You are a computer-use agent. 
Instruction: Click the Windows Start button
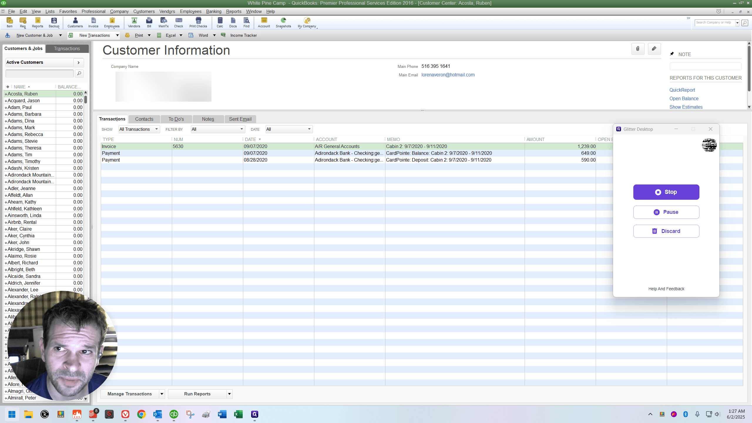click(12, 414)
